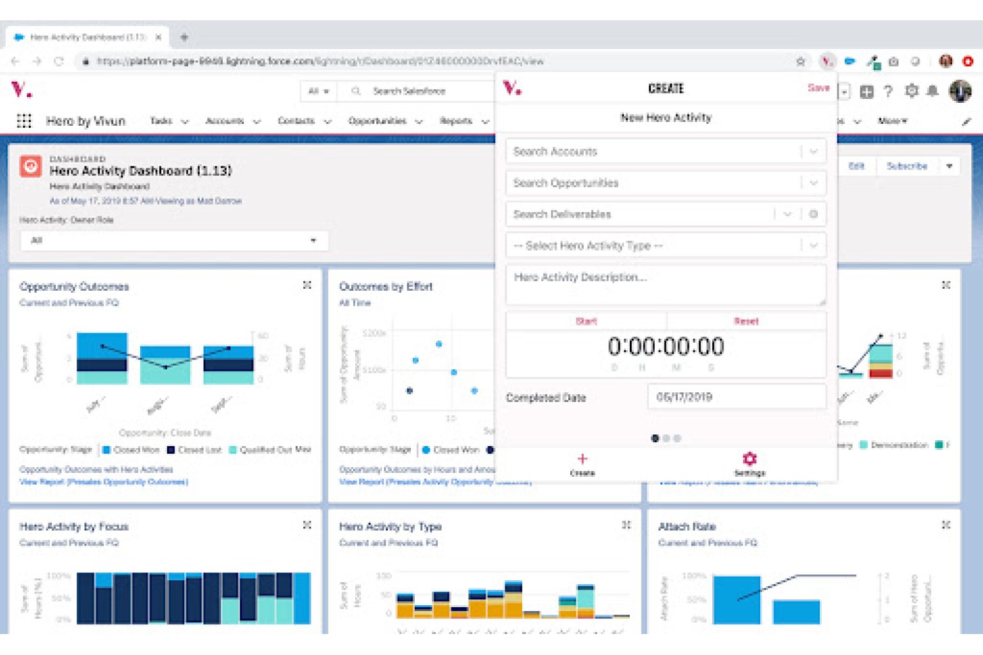Open the Salesforce app launcher grid
This screenshot has width=983, height=655.
[x=24, y=121]
